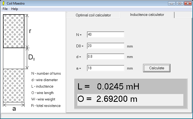Click the 'a =' field label
Viewport: 193px width, 119px height.
click(x=79, y=68)
